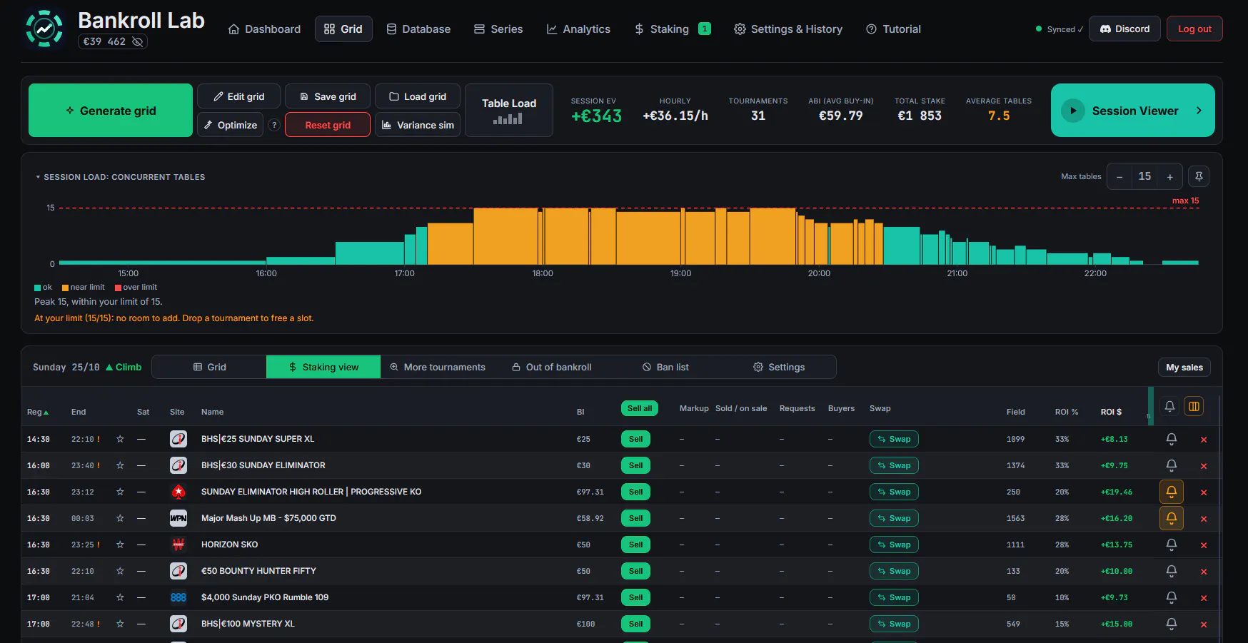Click the bell icon in table header
The image size is (1248, 643).
coord(1169,406)
